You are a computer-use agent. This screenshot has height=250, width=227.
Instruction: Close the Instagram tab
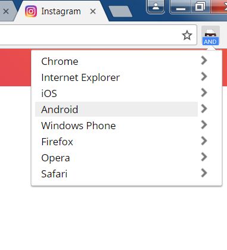[x=93, y=11]
